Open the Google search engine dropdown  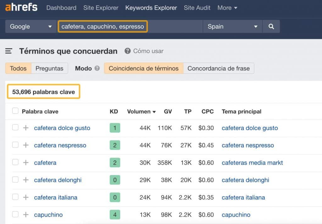pos(31,26)
